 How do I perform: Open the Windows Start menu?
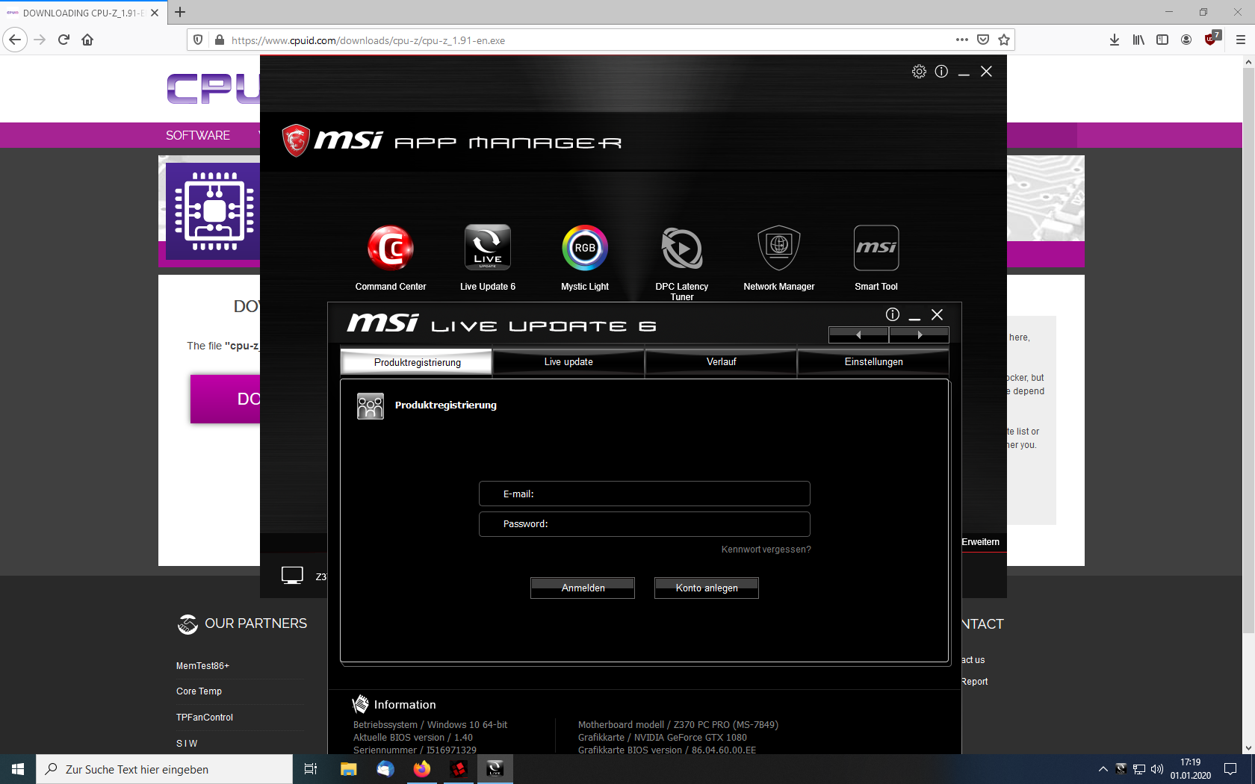[18, 769]
